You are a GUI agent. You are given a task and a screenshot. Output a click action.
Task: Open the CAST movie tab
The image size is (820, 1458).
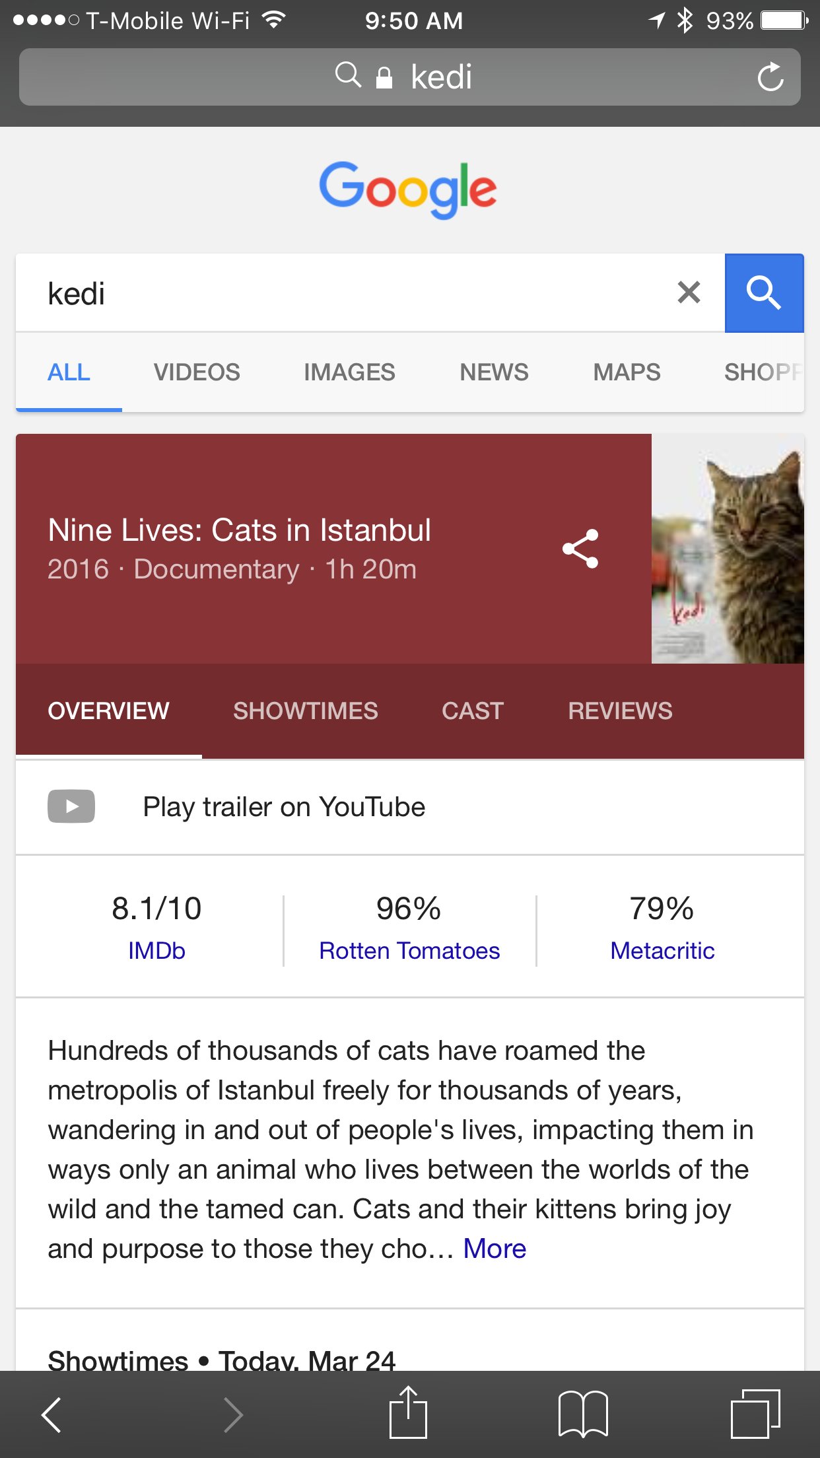pyautogui.click(x=473, y=711)
